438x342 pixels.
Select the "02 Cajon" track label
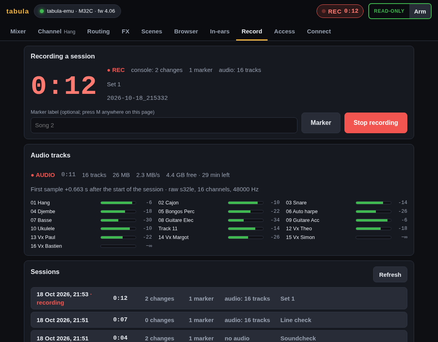tap(168, 203)
